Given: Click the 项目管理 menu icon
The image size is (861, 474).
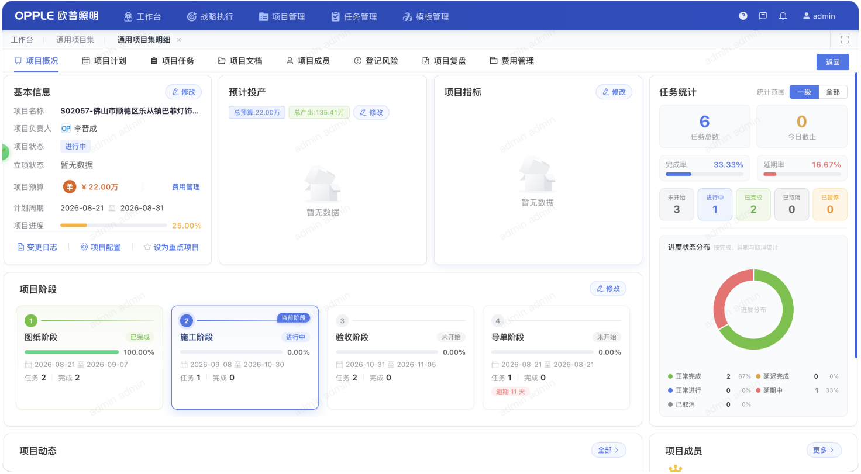Looking at the screenshot, I should tap(264, 16).
